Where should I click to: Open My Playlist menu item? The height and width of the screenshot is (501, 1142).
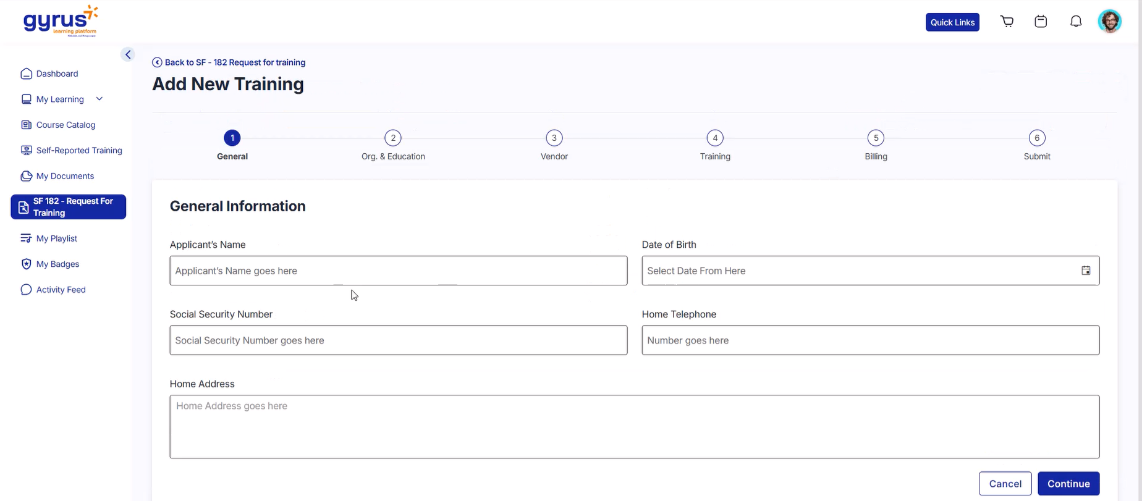point(56,238)
